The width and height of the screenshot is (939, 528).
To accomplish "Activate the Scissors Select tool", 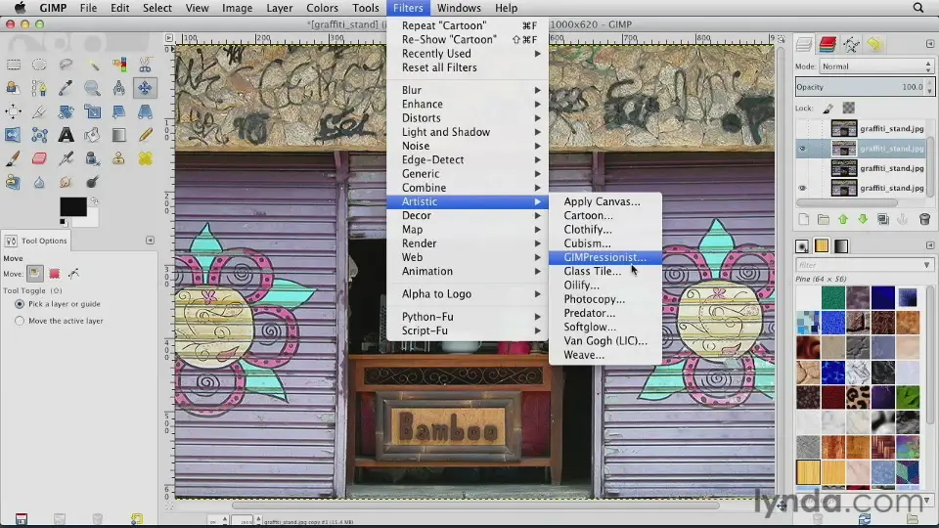I will click(x=145, y=65).
